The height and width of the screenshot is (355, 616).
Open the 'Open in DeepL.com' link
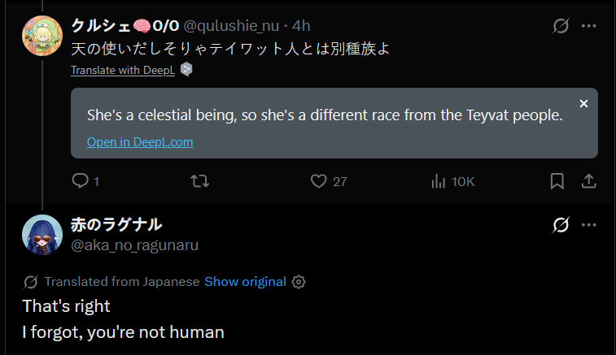click(x=140, y=141)
